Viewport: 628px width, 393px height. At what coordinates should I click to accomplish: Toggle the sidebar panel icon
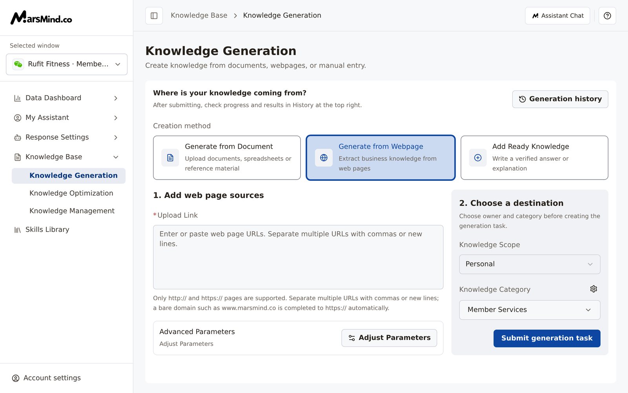coord(154,16)
